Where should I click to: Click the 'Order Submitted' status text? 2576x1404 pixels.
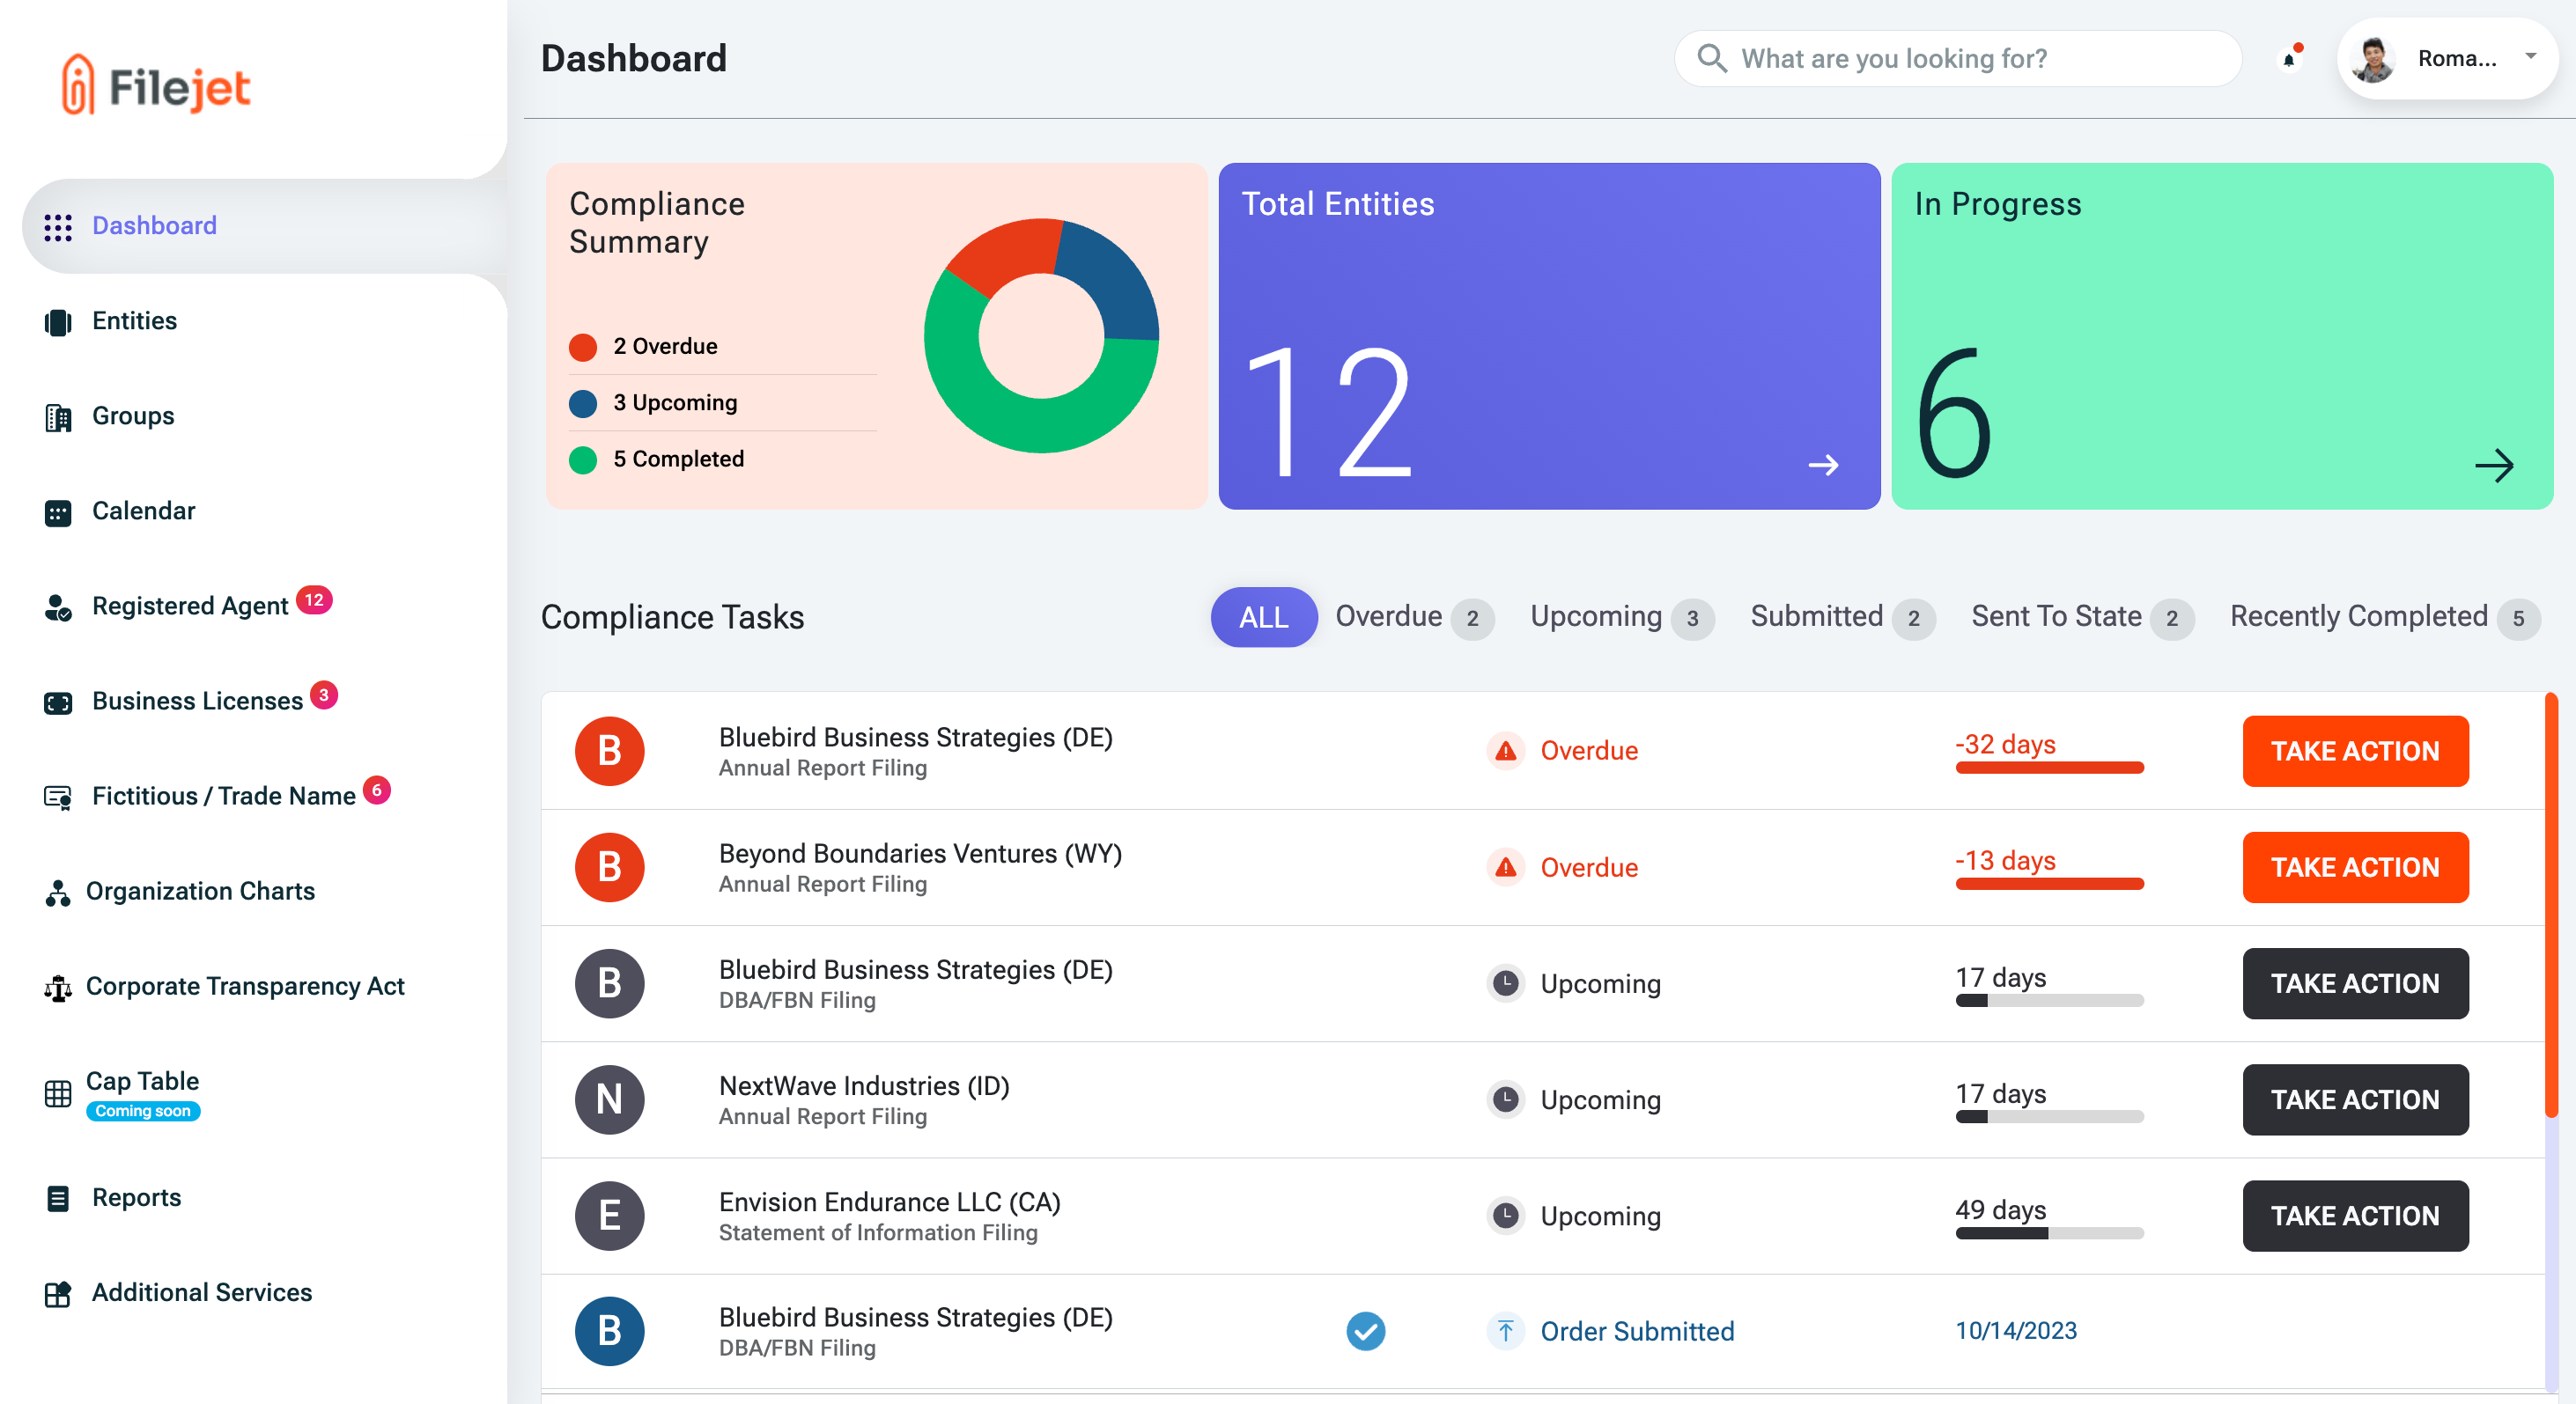pyautogui.click(x=1637, y=1331)
